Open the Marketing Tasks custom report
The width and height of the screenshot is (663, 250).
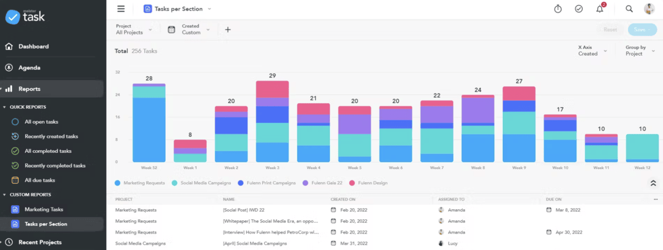tap(44, 209)
